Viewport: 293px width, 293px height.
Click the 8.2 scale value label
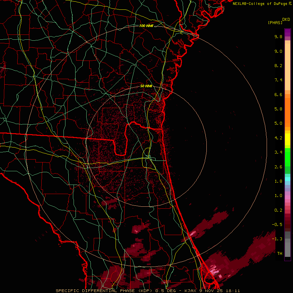tap(278, 65)
